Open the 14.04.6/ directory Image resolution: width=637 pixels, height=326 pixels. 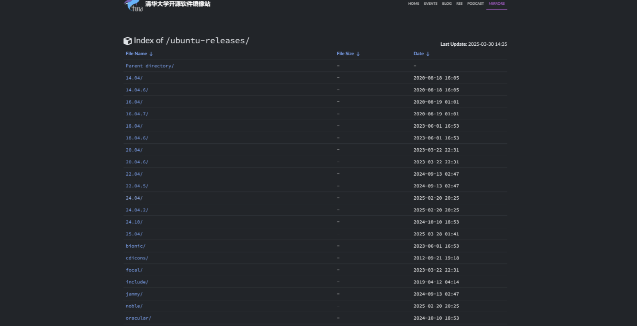(x=137, y=90)
